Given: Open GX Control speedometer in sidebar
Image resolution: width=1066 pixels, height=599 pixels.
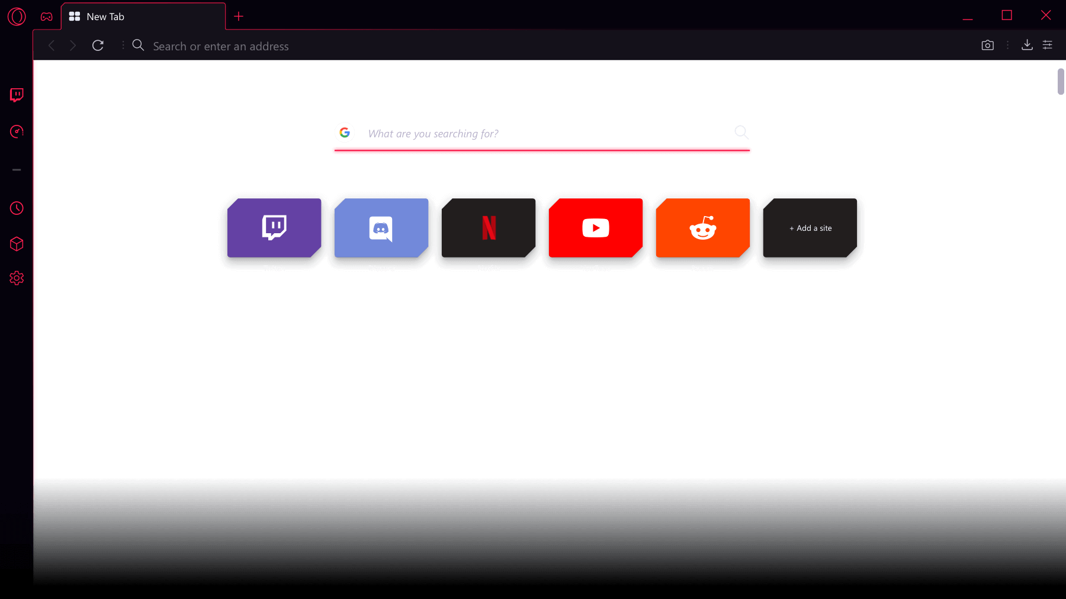Looking at the screenshot, I should point(17,131).
